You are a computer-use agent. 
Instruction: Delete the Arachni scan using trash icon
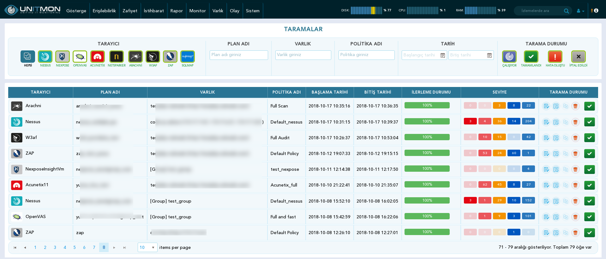click(x=575, y=106)
